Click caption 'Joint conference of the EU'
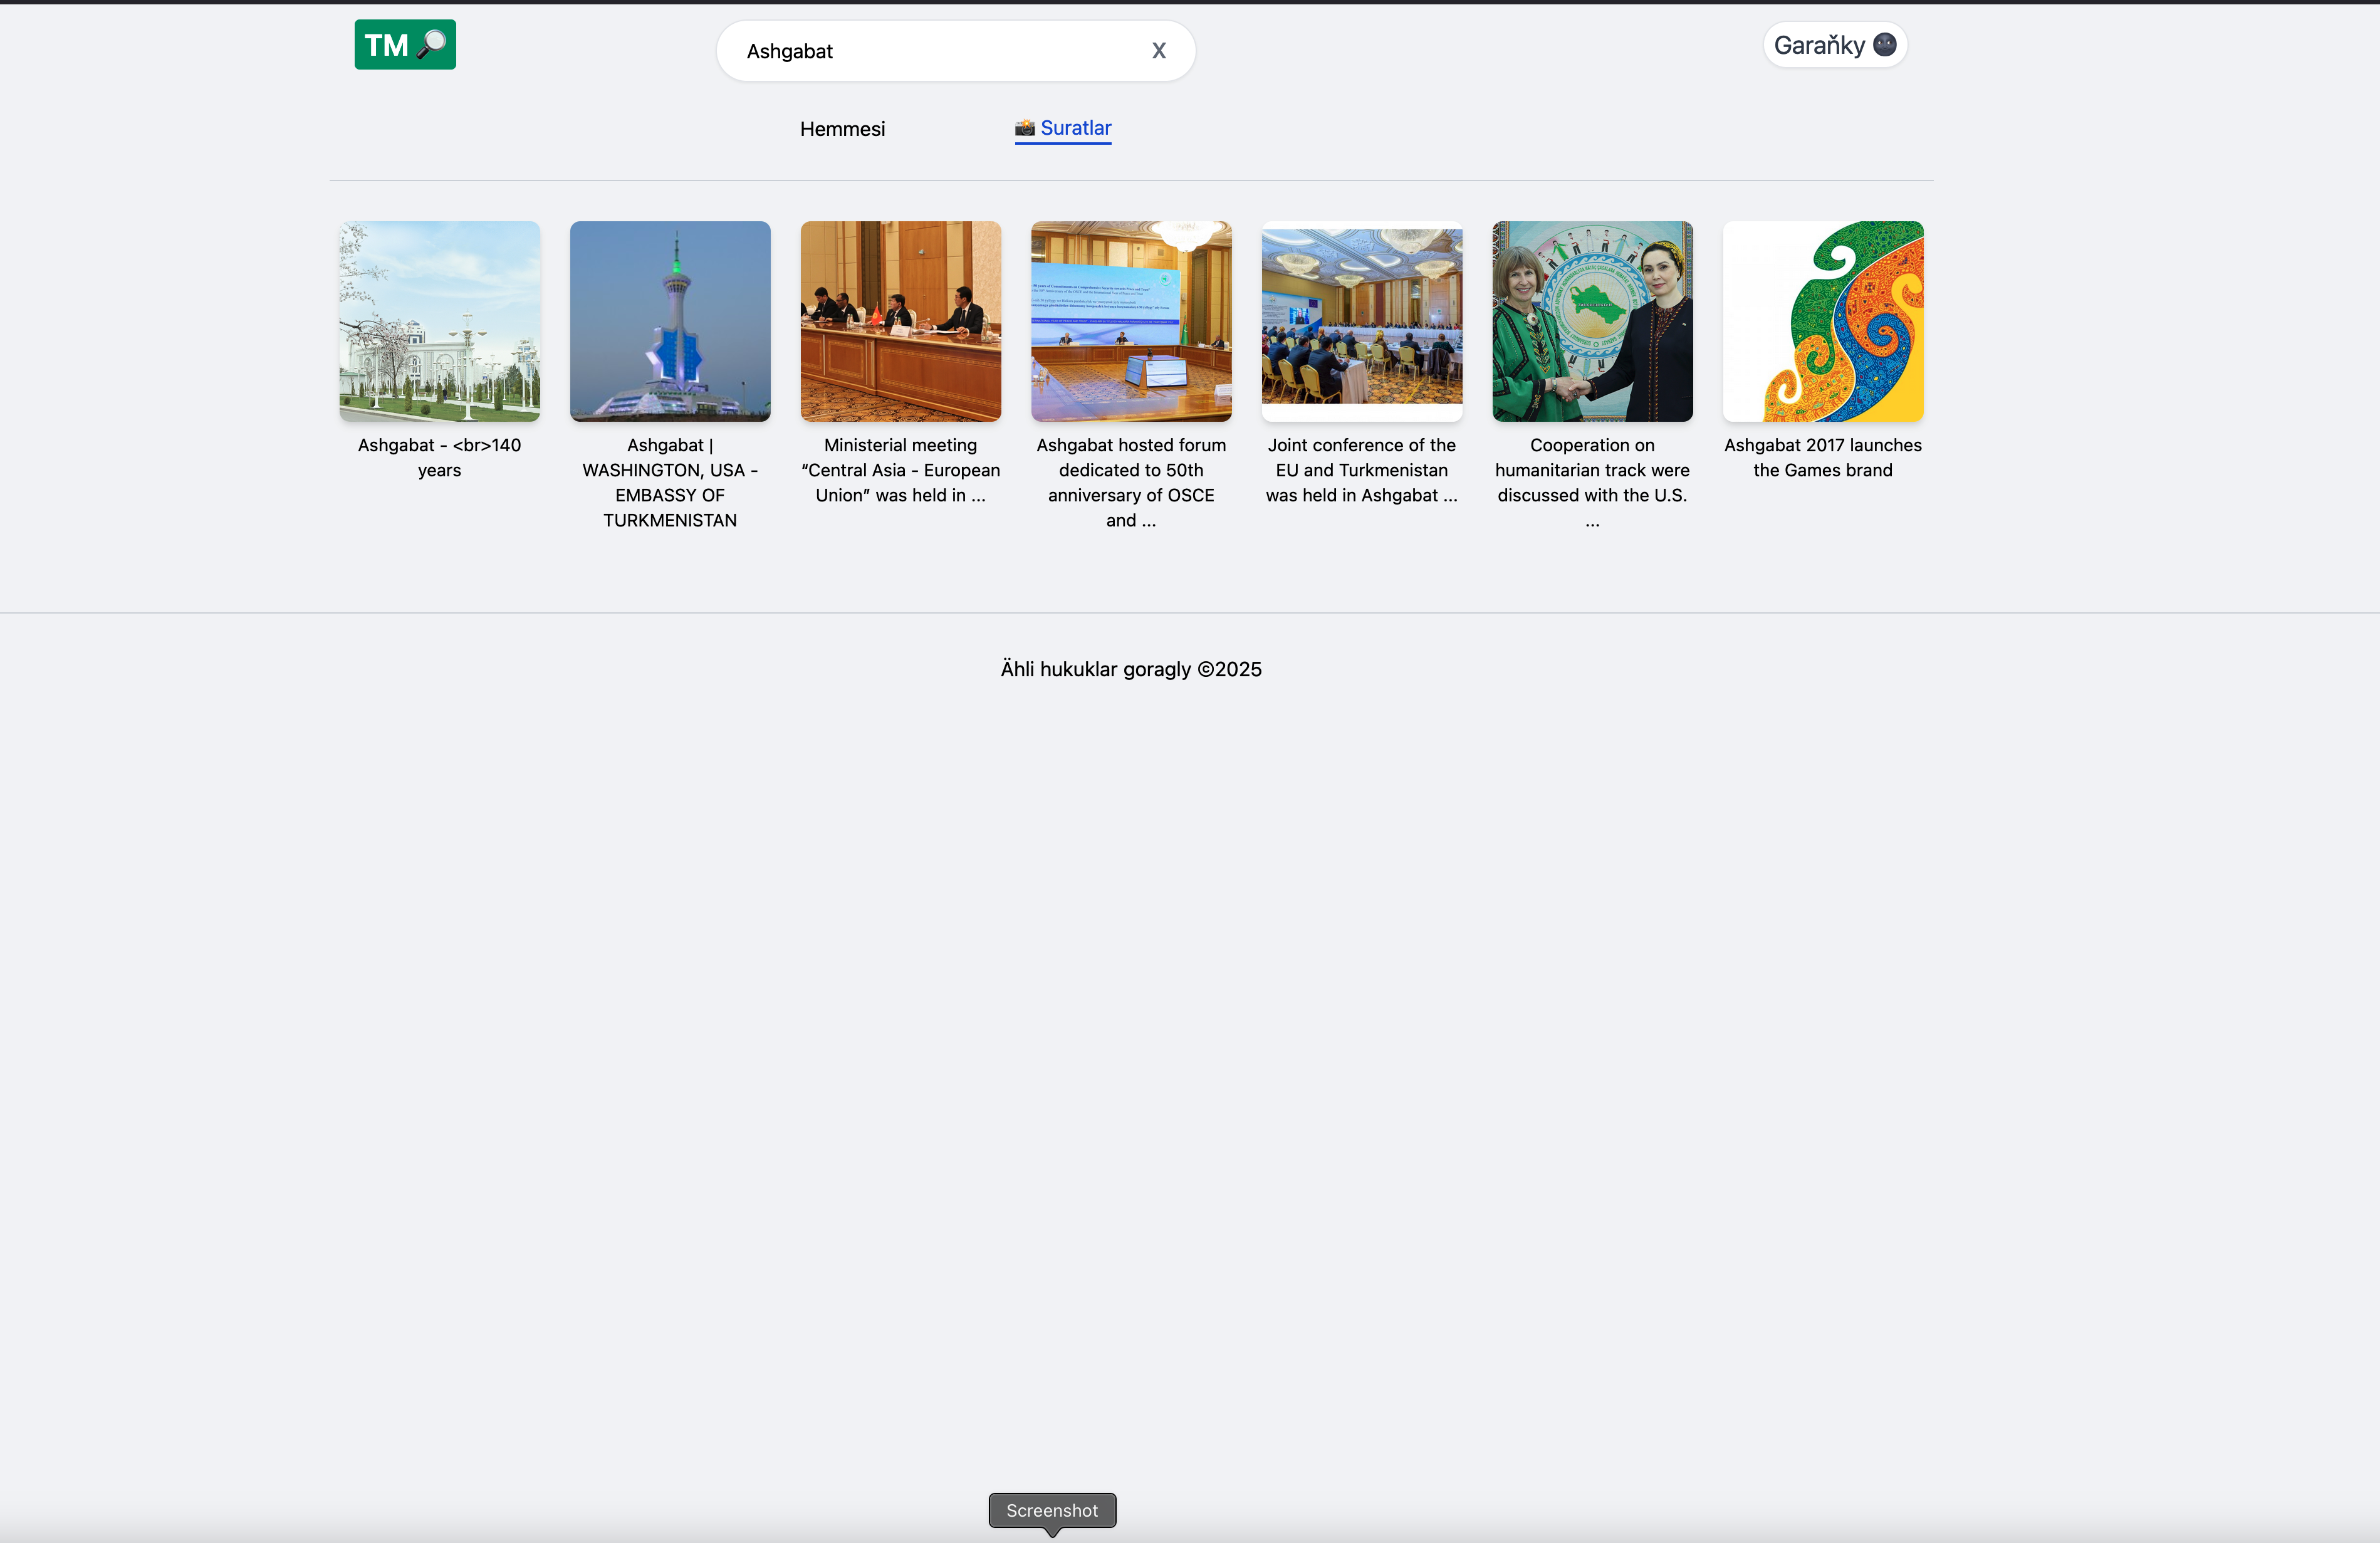 pyautogui.click(x=1362, y=470)
